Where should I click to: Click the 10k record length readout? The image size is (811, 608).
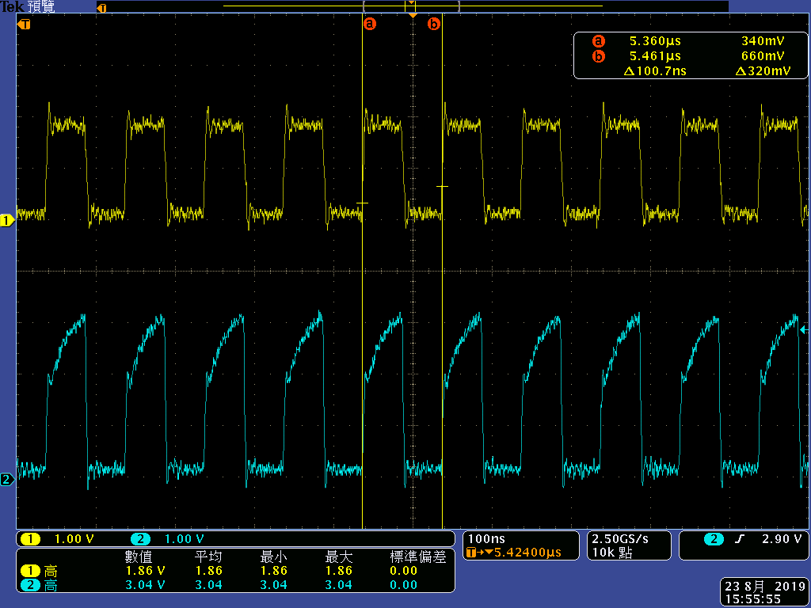tap(612, 552)
